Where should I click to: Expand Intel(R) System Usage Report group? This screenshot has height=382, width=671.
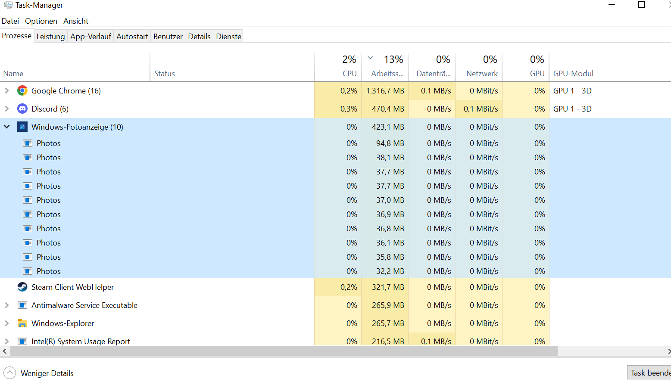(6, 341)
